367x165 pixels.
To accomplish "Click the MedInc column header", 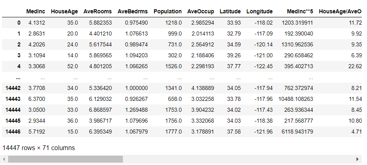I will pyautogui.click(x=35, y=11).
